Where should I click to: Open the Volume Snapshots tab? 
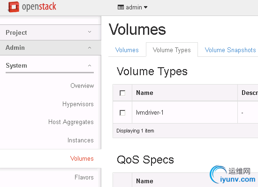click(230, 50)
